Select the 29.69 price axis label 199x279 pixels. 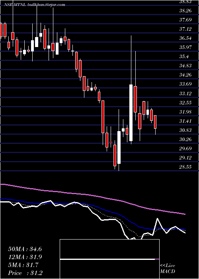(x=185, y=148)
